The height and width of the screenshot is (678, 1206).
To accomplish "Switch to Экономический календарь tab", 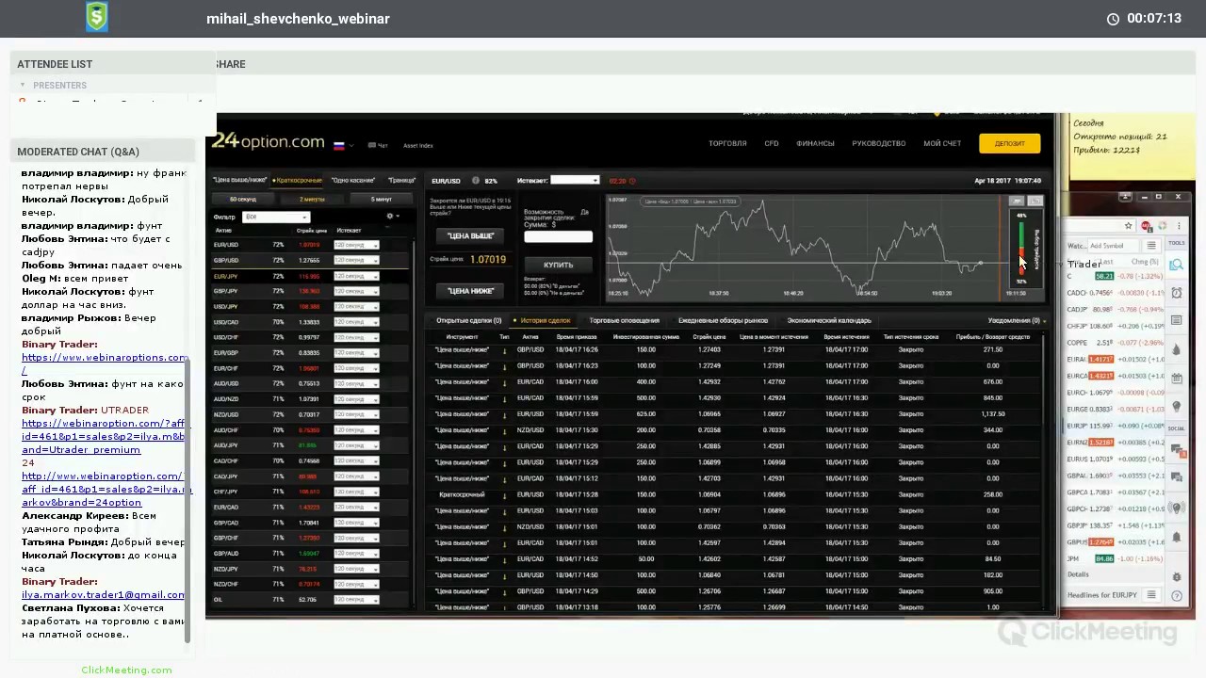I will (829, 321).
